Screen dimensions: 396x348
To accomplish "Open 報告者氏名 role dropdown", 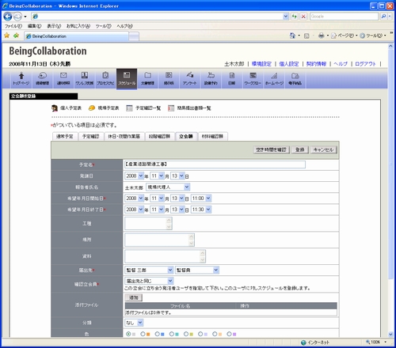I will (168, 187).
